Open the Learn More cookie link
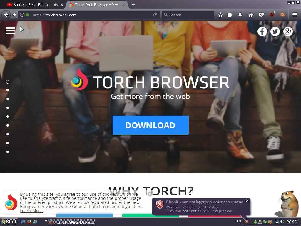The image size is (301, 226). click(x=32, y=211)
